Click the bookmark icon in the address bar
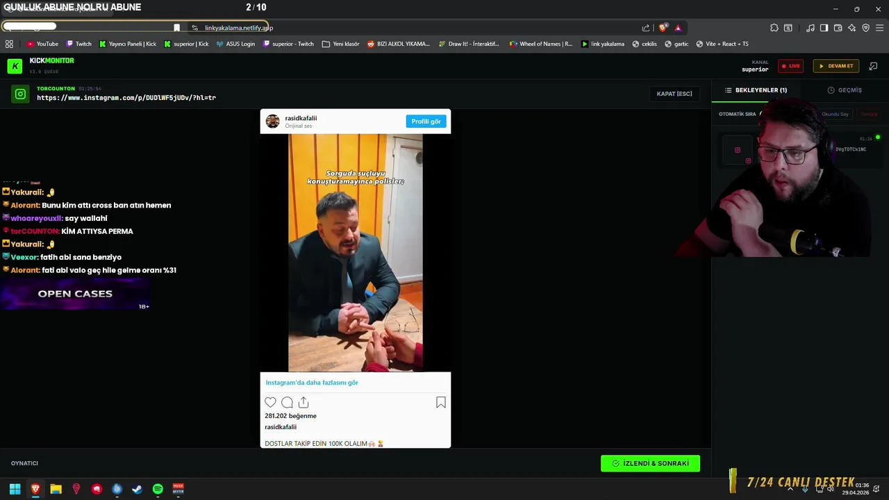The width and height of the screenshot is (889, 500). 176,28
